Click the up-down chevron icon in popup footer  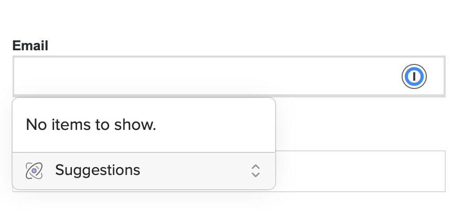256,171
